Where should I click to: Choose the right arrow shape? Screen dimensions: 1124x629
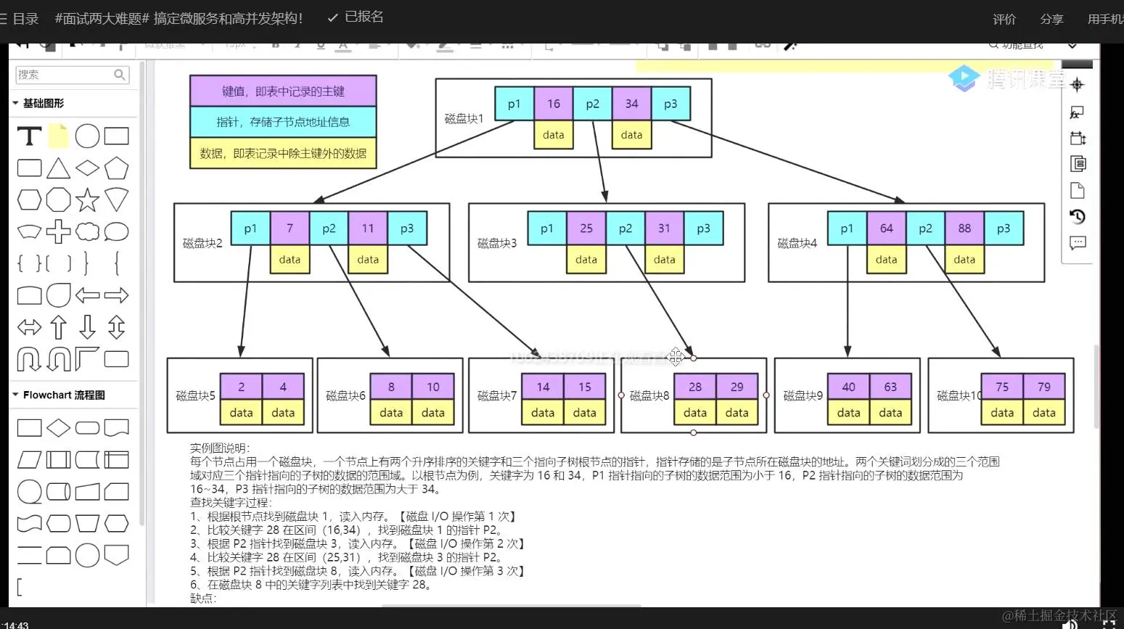click(116, 295)
